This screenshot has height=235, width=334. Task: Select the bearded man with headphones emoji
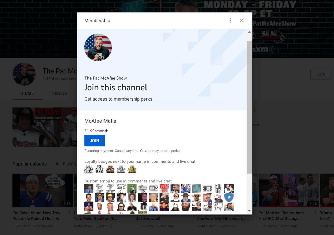[185, 207]
